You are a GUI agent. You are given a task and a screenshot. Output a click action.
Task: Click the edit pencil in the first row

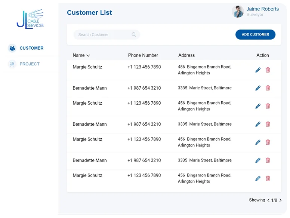click(x=258, y=70)
